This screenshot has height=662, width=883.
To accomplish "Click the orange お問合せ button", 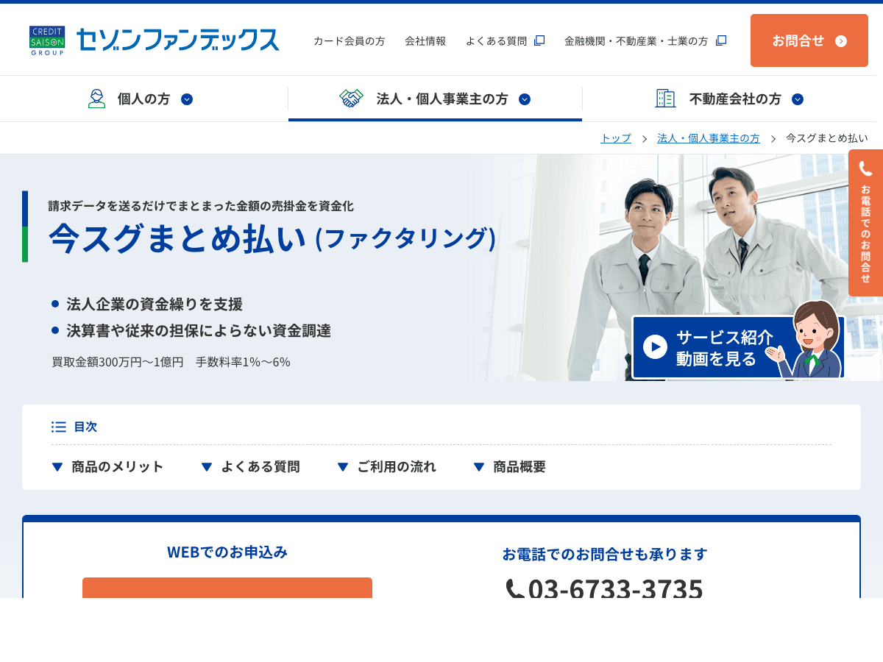I will coord(809,40).
